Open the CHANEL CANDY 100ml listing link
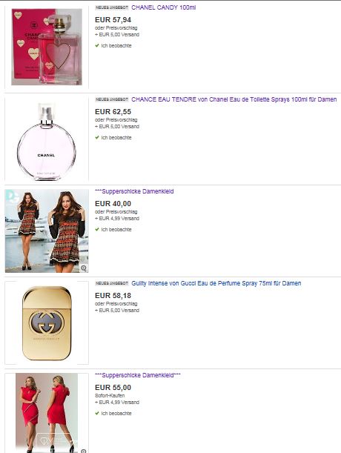Image resolution: width=341 pixels, height=453 pixels. pyautogui.click(x=164, y=7)
